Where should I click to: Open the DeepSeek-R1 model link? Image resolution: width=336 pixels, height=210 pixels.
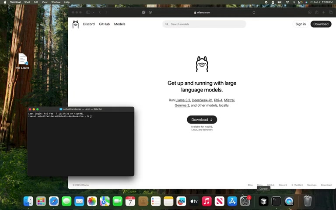(x=202, y=100)
